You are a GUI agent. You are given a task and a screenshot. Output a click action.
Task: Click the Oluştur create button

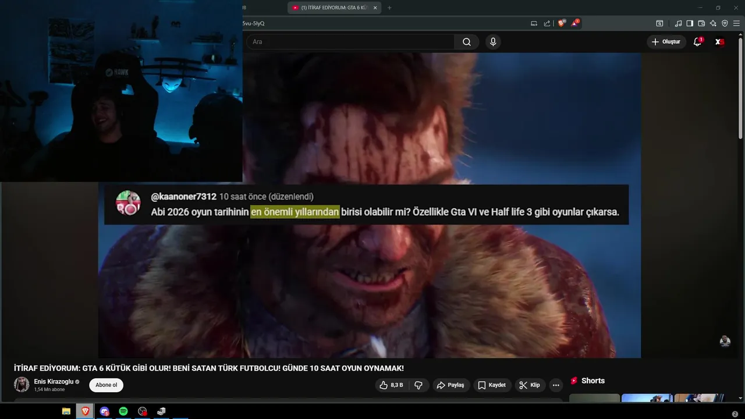point(666,42)
